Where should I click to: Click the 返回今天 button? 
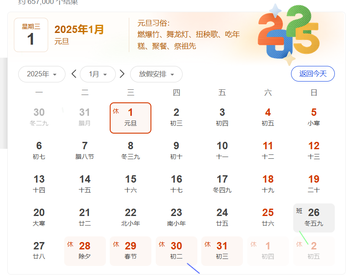pyautogui.click(x=313, y=74)
